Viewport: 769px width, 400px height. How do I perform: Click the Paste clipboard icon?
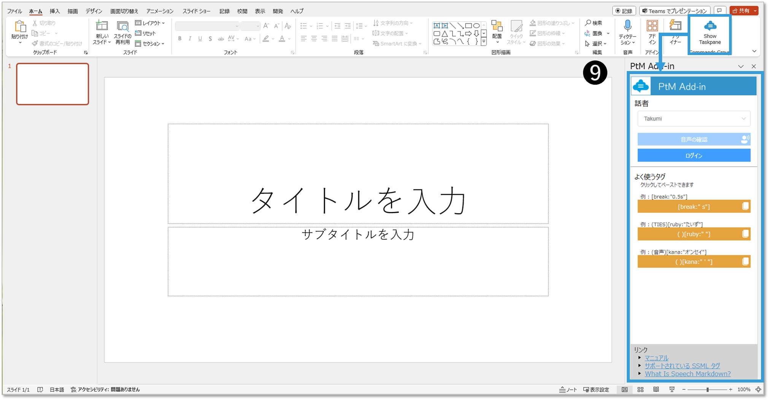pos(20,27)
